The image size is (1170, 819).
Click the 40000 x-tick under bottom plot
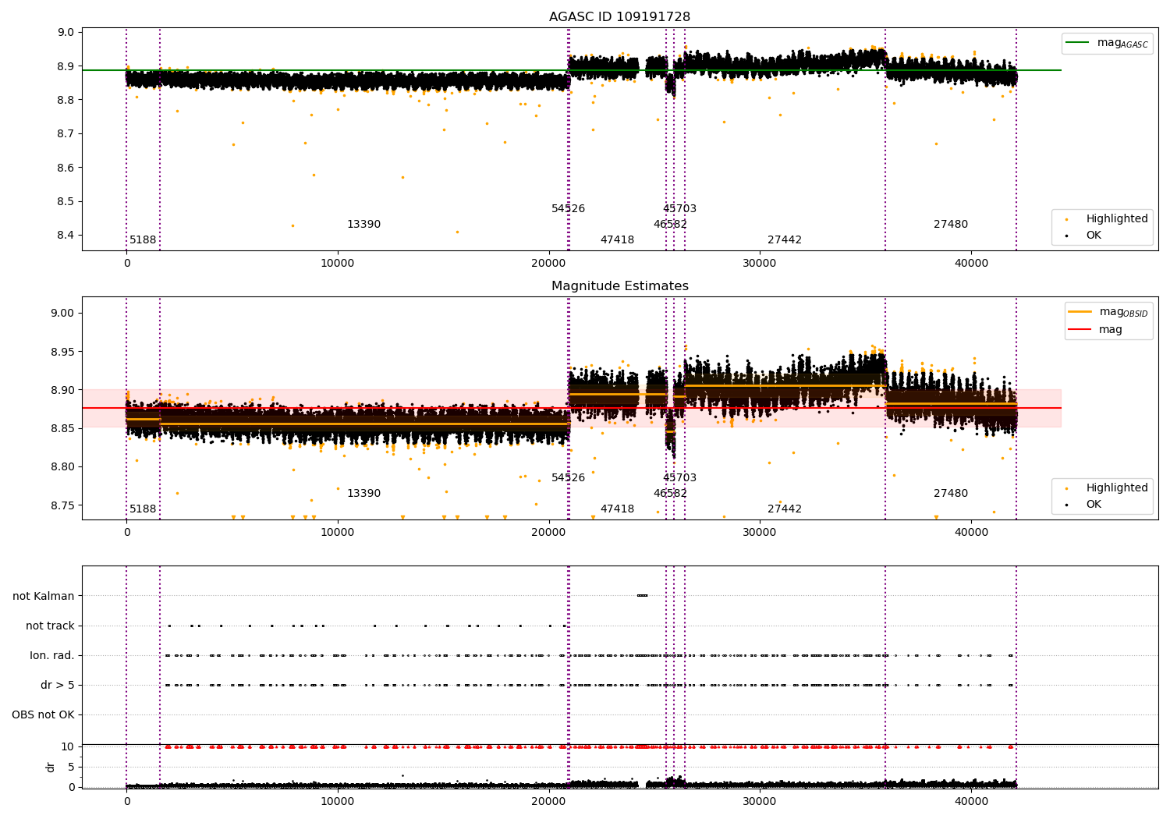point(970,802)
